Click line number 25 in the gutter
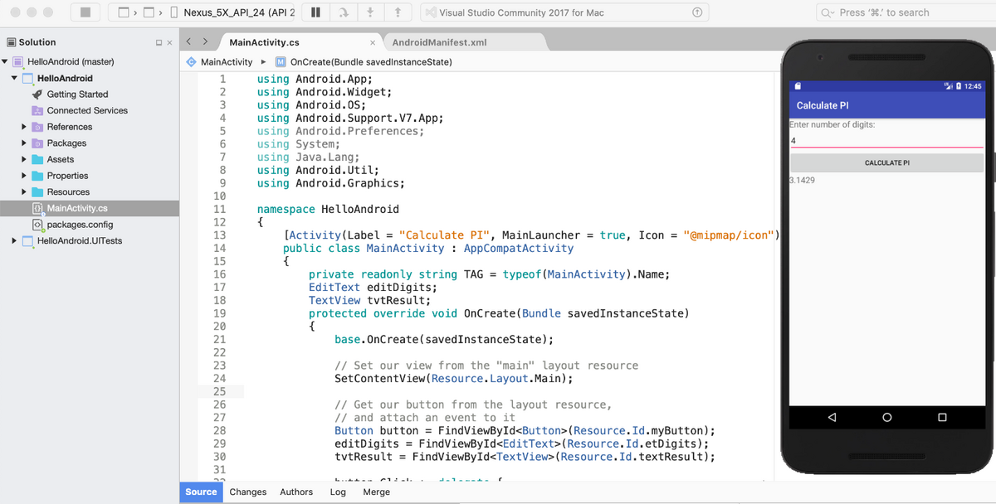The width and height of the screenshot is (996, 504). pyautogui.click(x=219, y=391)
